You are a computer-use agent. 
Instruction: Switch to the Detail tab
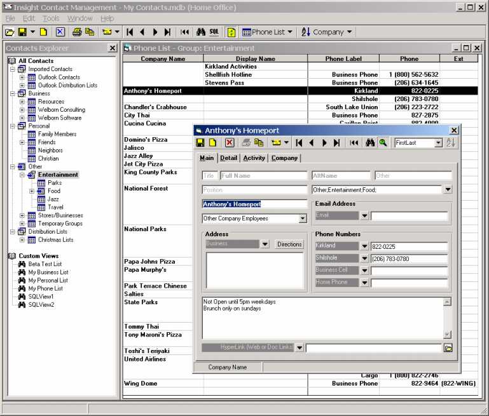tap(228, 158)
